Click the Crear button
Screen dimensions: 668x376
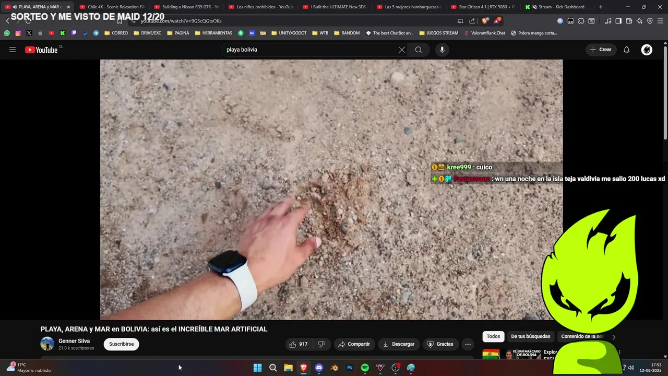point(601,50)
